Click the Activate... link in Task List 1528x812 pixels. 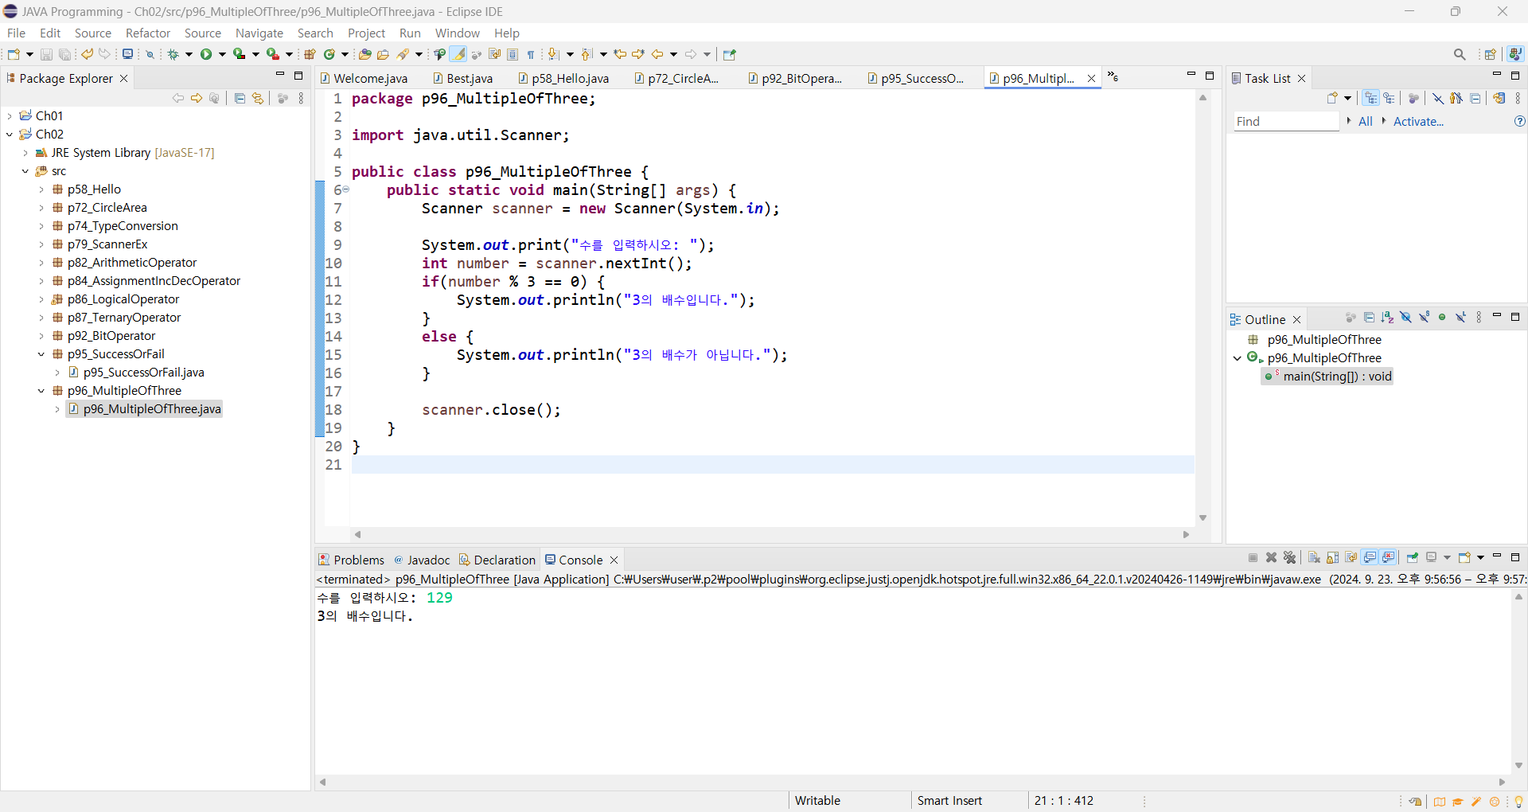click(1418, 121)
